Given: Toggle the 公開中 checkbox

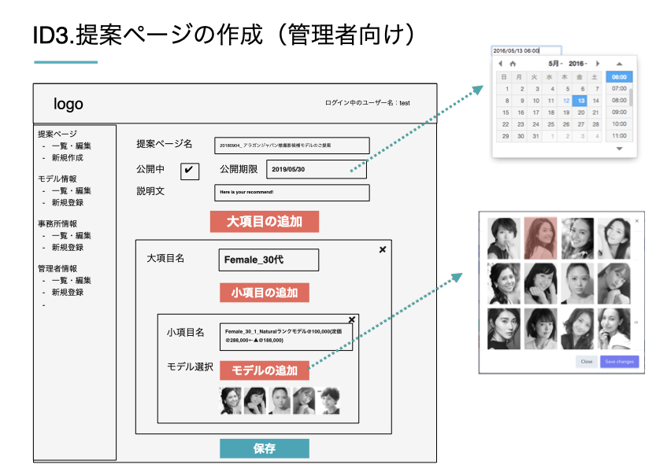Looking at the screenshot, I should pos(190,170).
